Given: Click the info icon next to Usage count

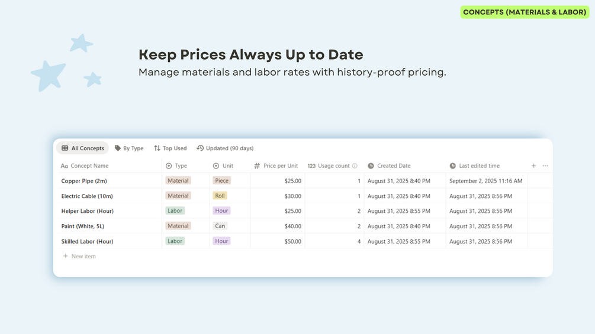Looking at the screenshot, I should pyautogui.click(x=355, y=166).
